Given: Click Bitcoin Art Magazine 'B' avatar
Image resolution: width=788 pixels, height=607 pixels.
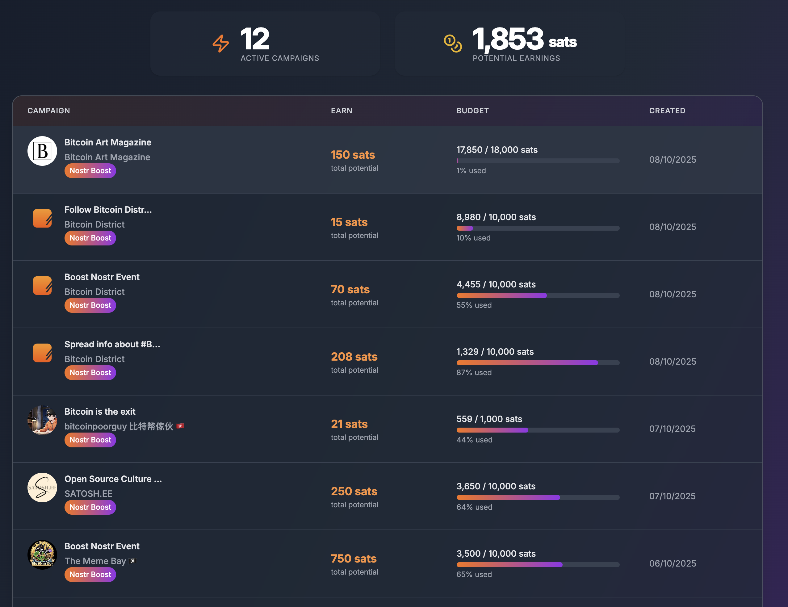Looking at the screenshot, I should pyautogui.click(x=42, y=151).
